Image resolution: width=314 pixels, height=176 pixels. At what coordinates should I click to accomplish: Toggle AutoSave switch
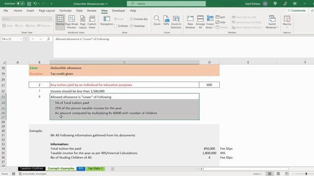pyautogui.click(x=21, y=3)
